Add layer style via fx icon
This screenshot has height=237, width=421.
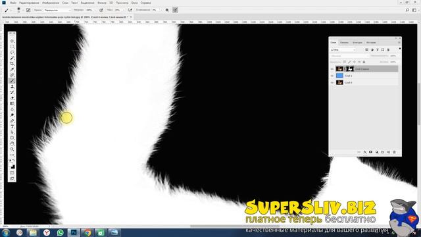tap(364, 152)
